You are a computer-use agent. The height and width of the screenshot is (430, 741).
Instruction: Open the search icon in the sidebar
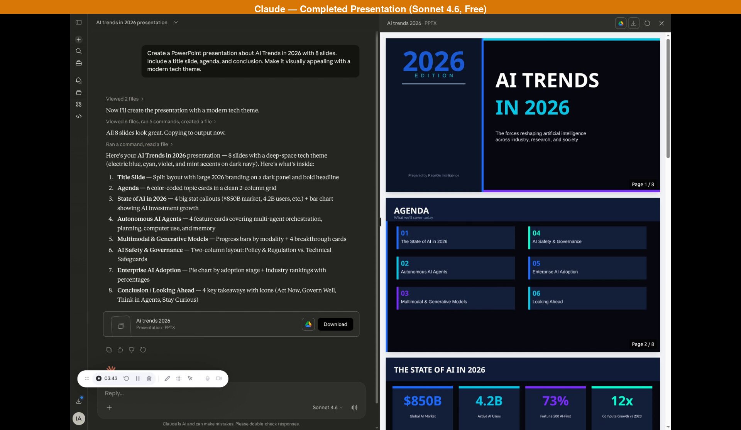(79, 51)
